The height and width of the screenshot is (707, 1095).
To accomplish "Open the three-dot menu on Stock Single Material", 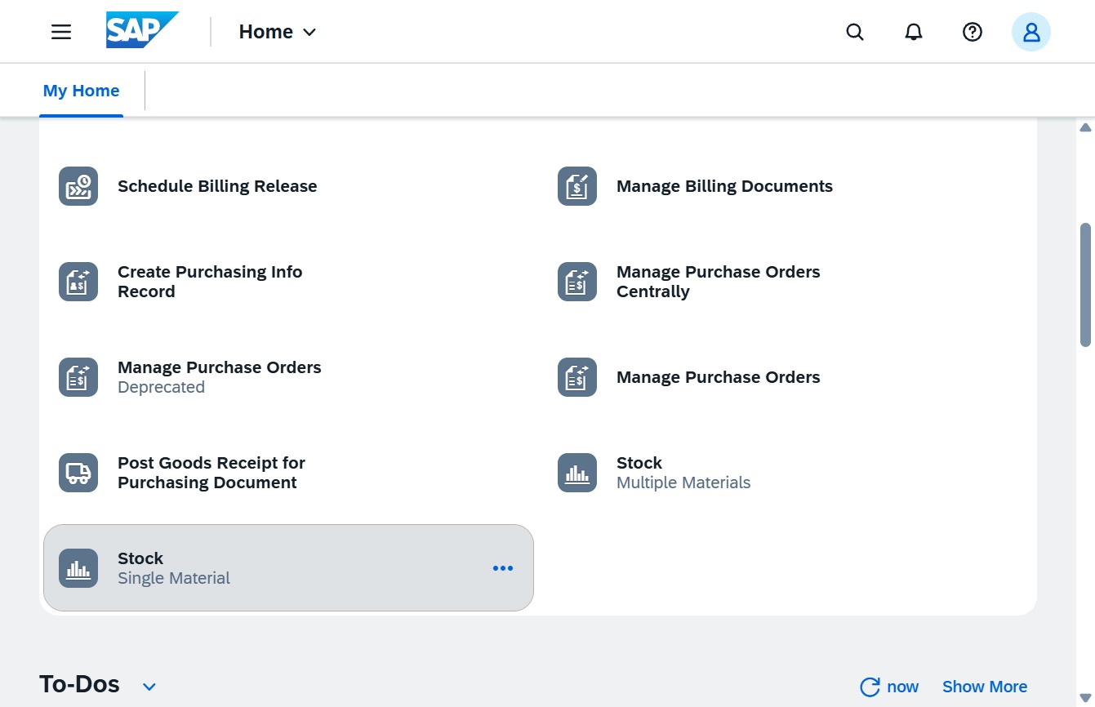I will tap(503, 568).
